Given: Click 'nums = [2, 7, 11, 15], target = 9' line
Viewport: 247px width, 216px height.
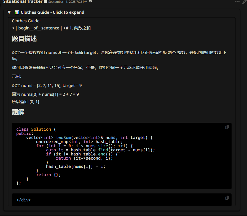Looking at the screenshot, I should click(x=47, y=86).
